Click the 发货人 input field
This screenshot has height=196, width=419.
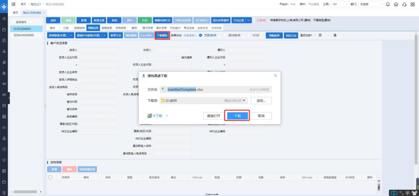[99, 50]
